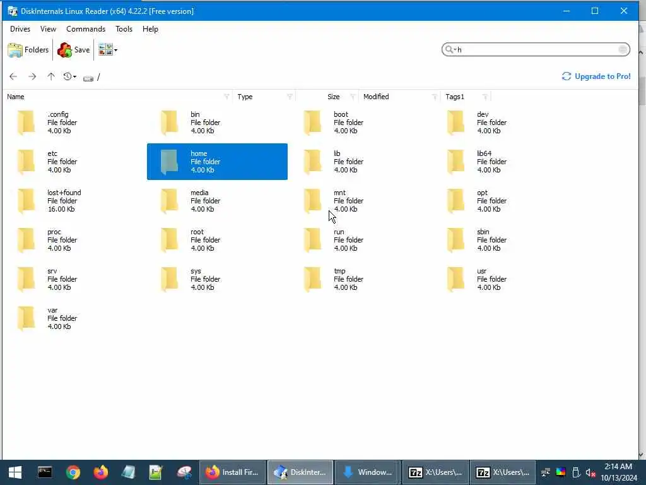This screenshot has height=485, width=646.
Task: Click the 16.00 Kb size text
Action: [61, 209]
